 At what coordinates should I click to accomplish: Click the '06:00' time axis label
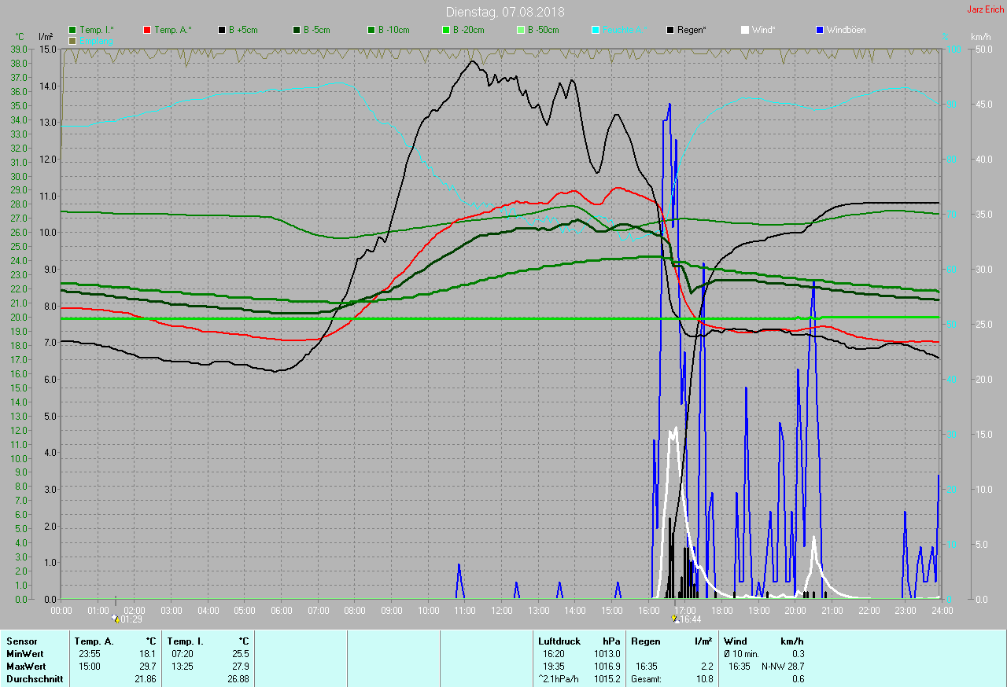282,610
